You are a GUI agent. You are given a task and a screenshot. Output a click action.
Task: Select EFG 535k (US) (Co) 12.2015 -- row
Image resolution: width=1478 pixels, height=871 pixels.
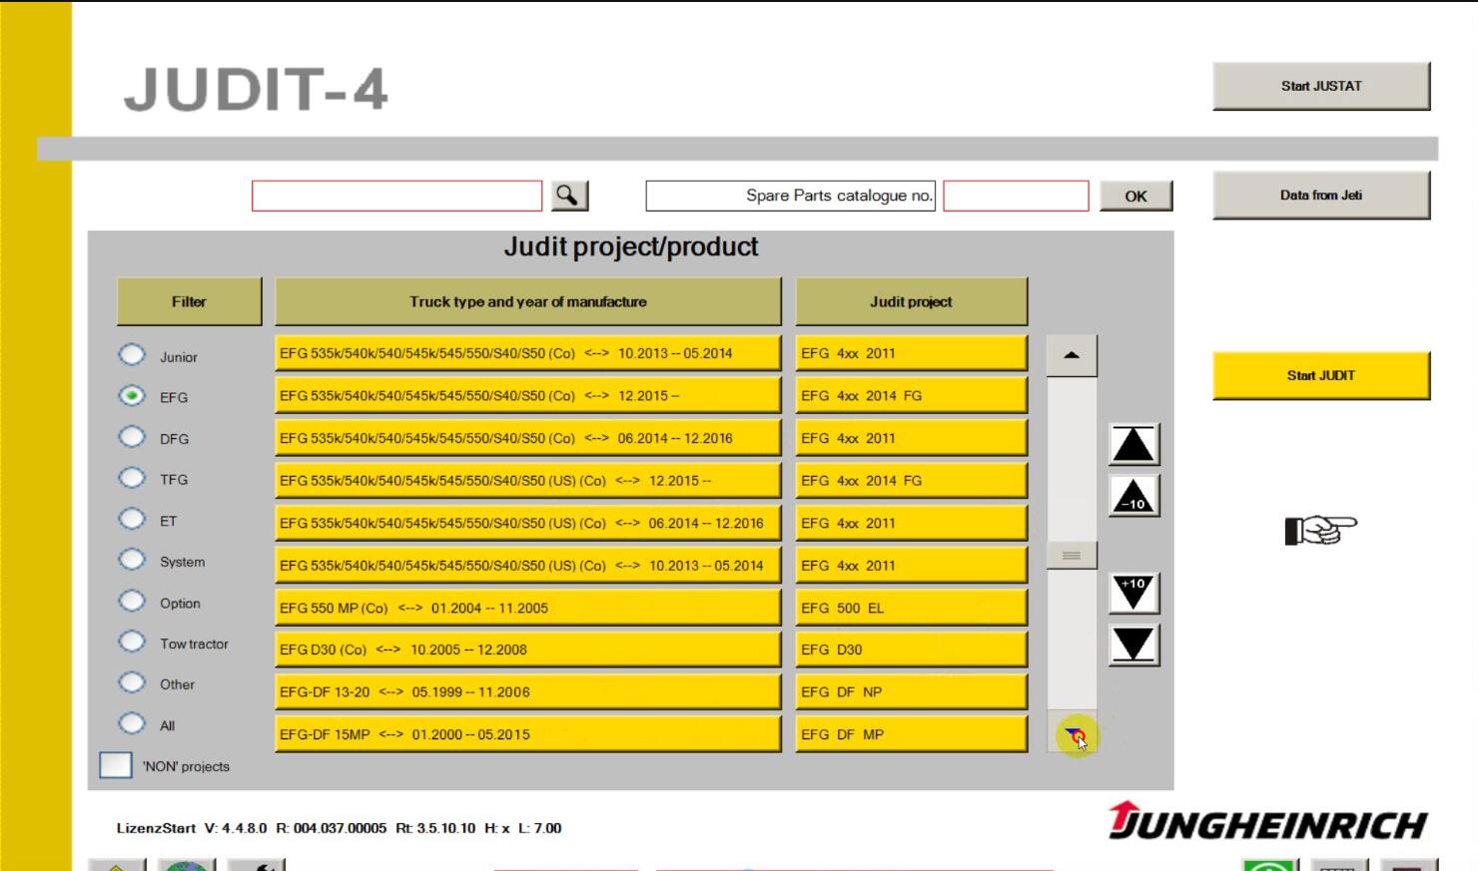[528, 481]
